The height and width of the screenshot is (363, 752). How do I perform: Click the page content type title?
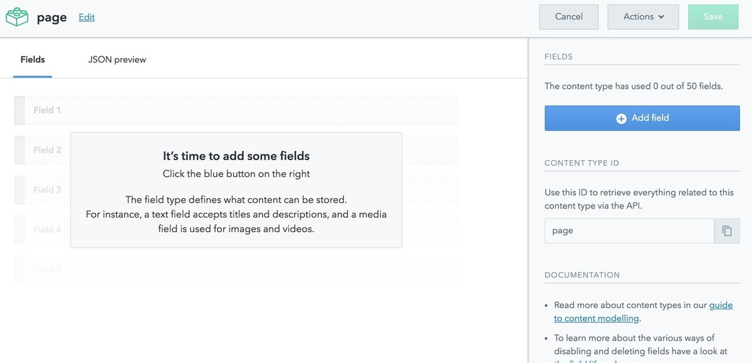tap(52, 18)
